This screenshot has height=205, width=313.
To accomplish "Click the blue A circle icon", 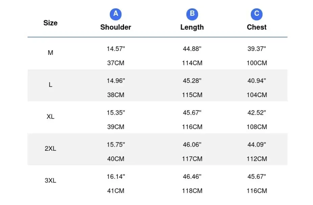I will click(116, 14).
